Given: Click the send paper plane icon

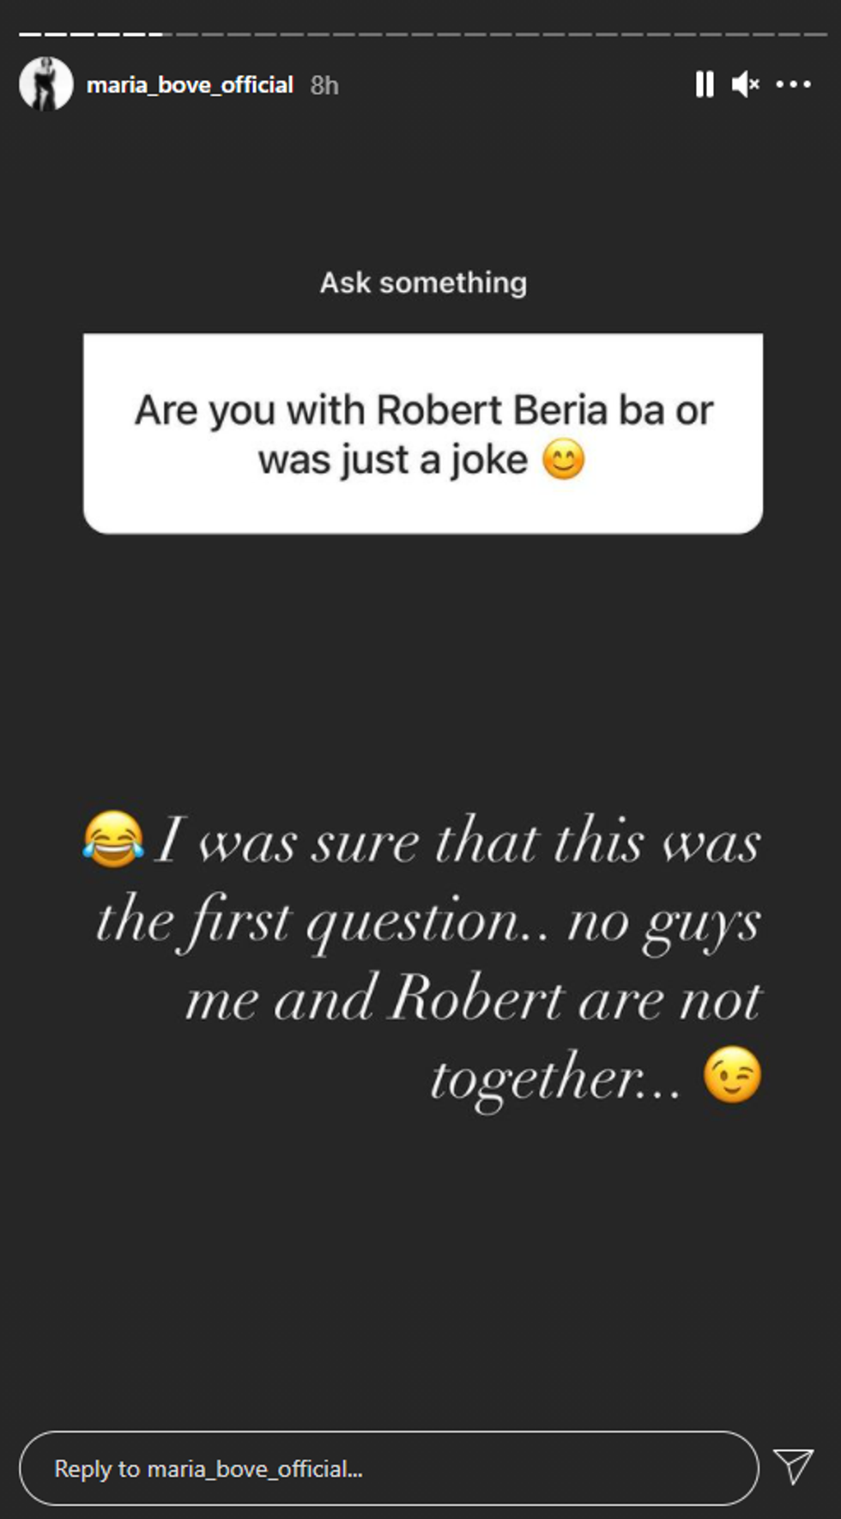Looking at the screenshot, I should pos(793,1467).
